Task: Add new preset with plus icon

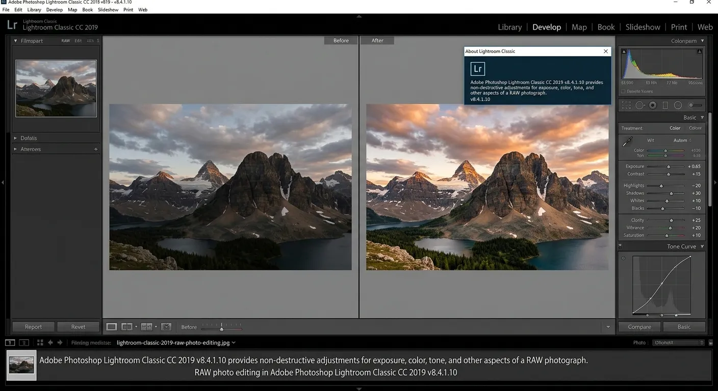Action: (96, 149)
